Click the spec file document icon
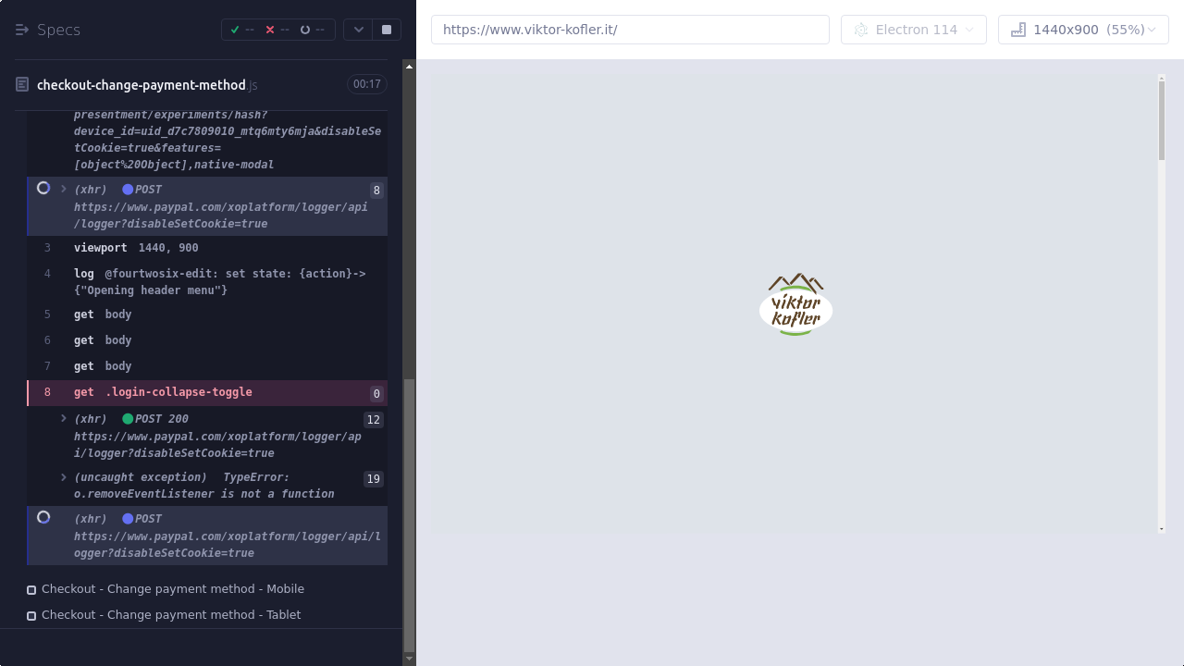The height and width of the screenshot is (666, 1184). tap(22, 85)
